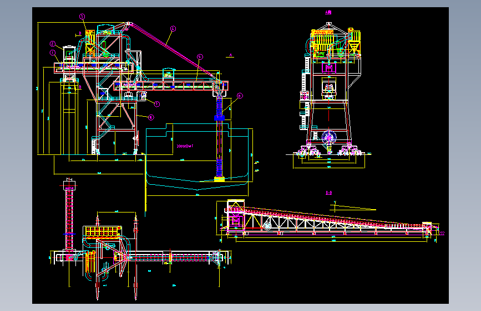This screenshot has width=481, height=311.
Task: Select the magenta "B-B" section title
Action: pos(328,193)
